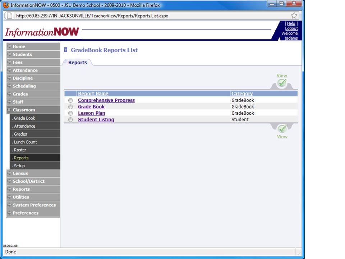
Task: Select the Comprehensive Progress radio button
Action: [x=70, y=100]
